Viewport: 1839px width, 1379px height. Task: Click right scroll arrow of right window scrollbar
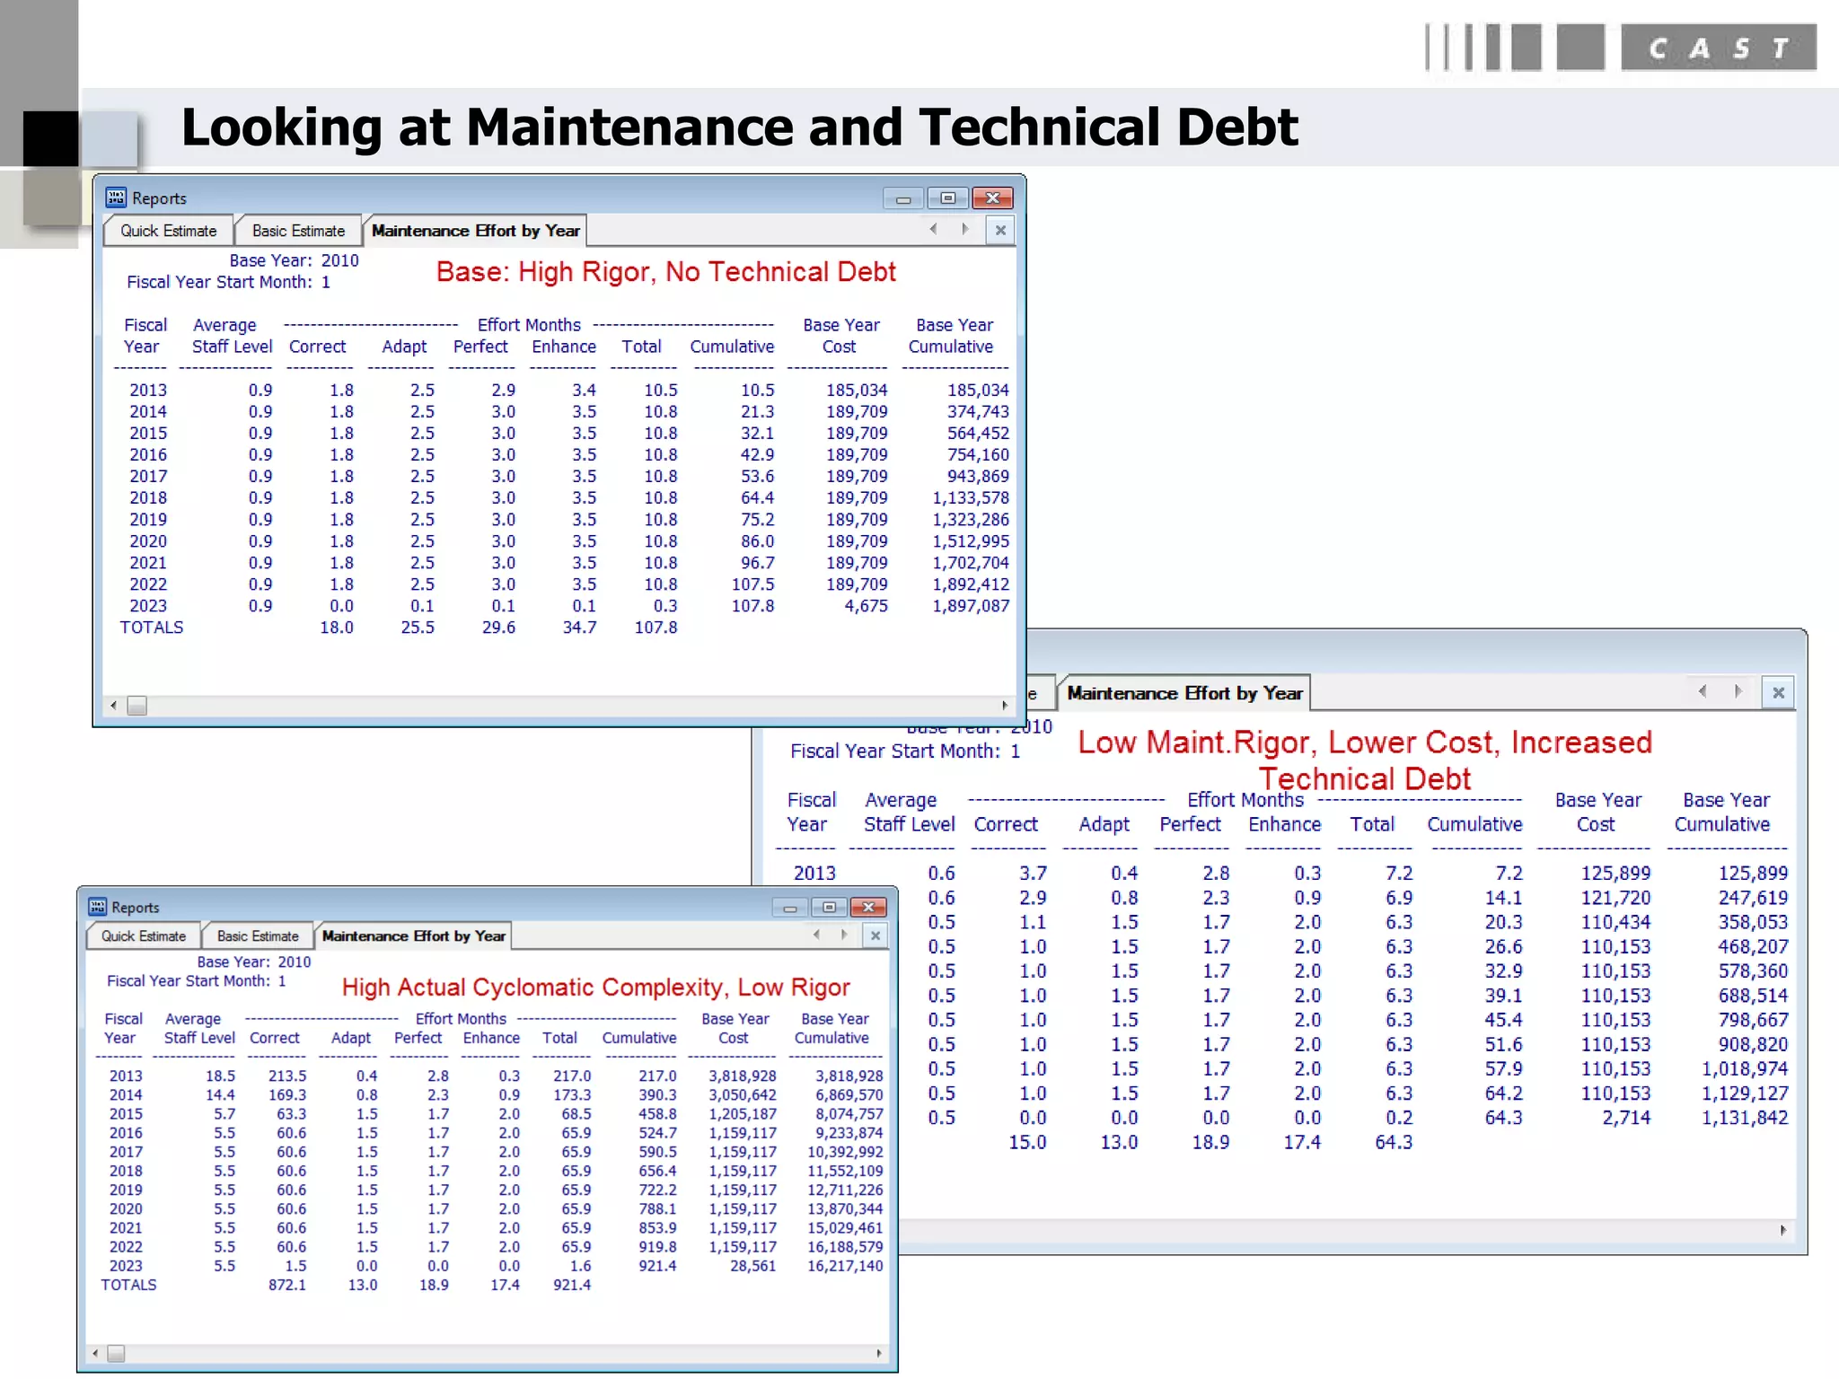click(1783, 1230)
